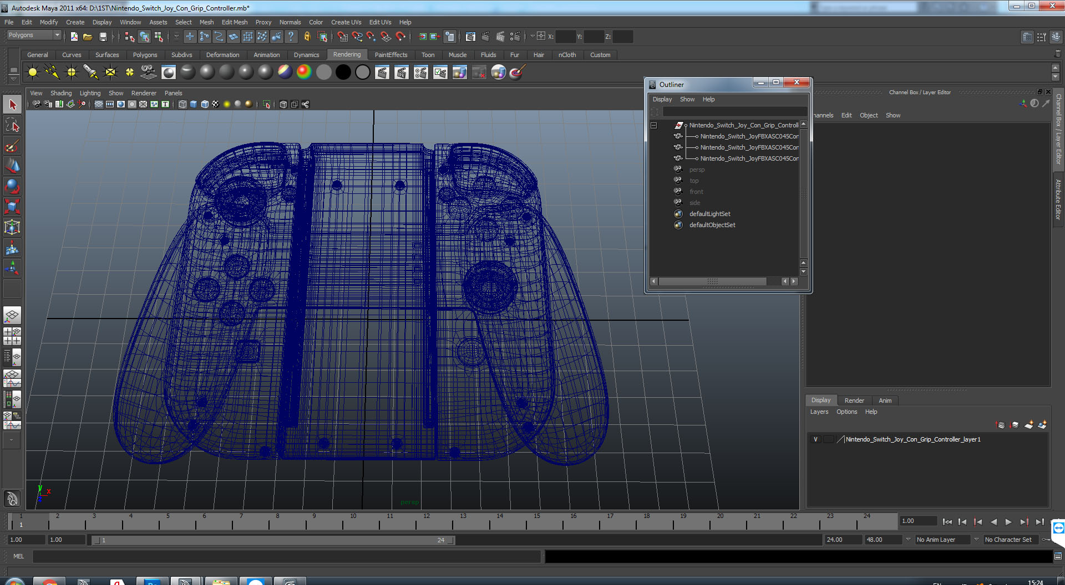The image size is (1065, 585).
Task: Open Display menu in Outliner window
Action: pyautogui.click(x=662, y=99)
